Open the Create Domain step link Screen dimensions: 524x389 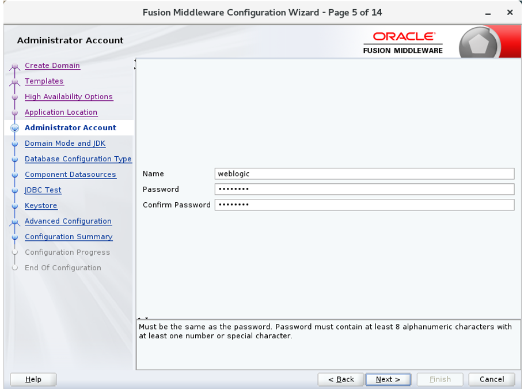[52, 66]
